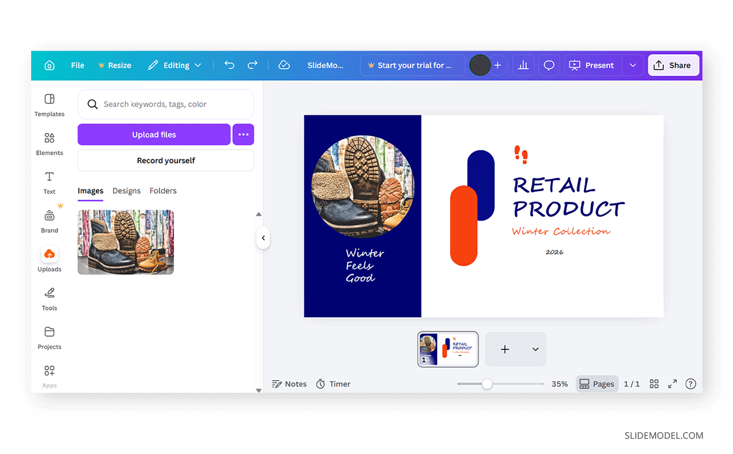Open the Elements panel
The height and width of the screenshot is (454, 733).
49,144
